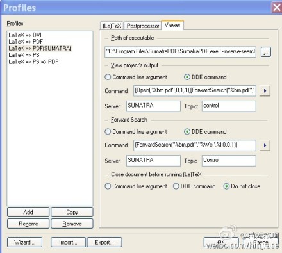This screenshot has width=282, height=253.
Task: Select LaTeX => PDF profile
Action: click(x=26, y=42)
